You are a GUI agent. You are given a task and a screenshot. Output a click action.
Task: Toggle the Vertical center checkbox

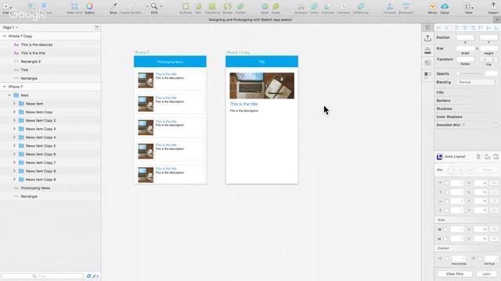point(480,258)
